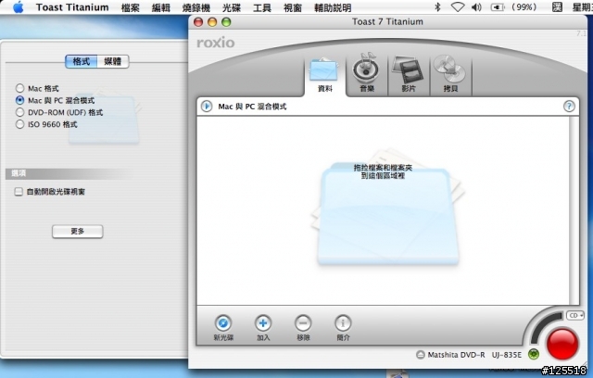The image size is (593, 378).
Task: Click the volume icon in menu bar
Action: click(476, 6)
